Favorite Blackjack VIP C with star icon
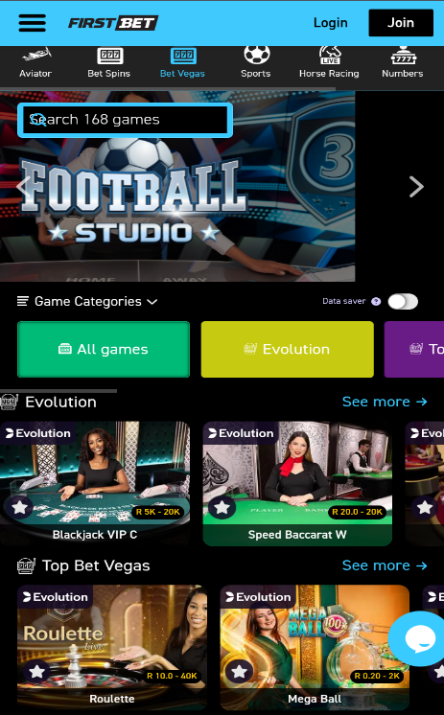The height and width of the screenshot is (715, 444). pyautogui.click(x=19, y=507)
